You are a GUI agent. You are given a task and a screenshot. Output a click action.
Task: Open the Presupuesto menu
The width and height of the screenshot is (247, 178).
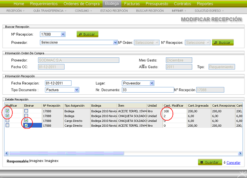(x=157, y=4)
